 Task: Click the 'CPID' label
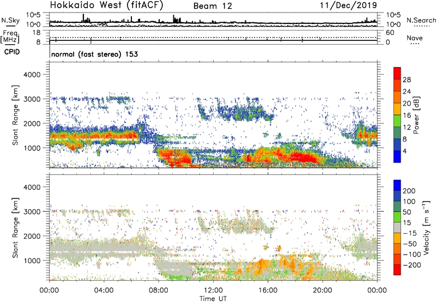pos(12,52)
